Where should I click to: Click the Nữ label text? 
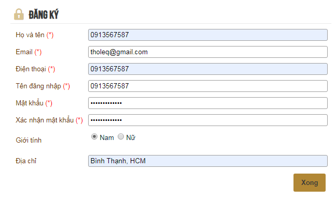[131, 137]
